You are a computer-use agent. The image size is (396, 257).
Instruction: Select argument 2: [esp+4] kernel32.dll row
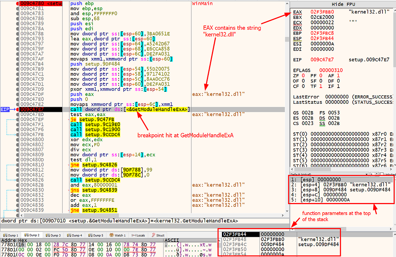(341, 184)
